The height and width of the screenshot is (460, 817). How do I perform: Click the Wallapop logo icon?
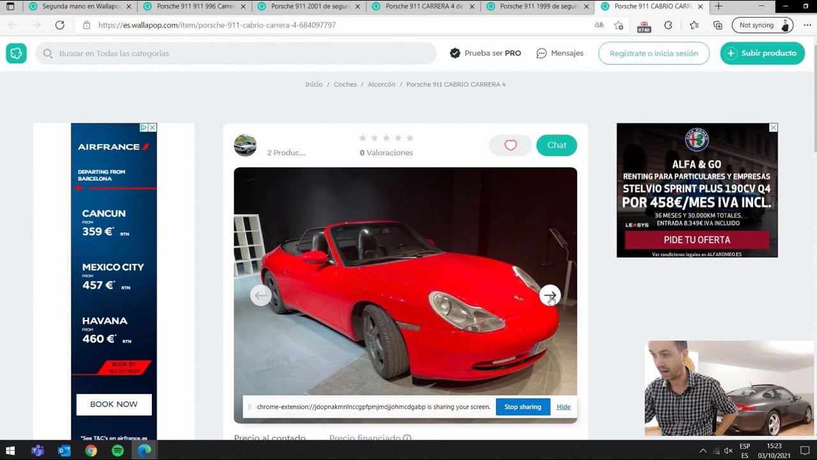[x=17, y=53]
